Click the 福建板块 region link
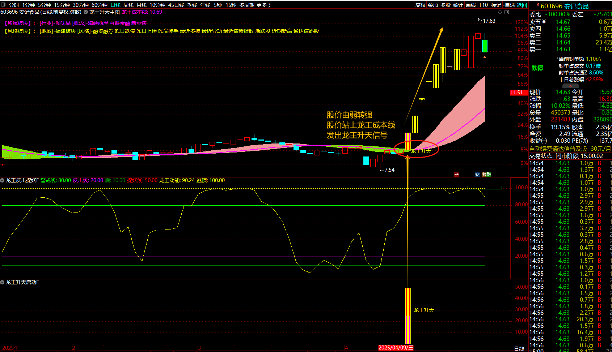The height and width of the screenshot is (352, 612). [x=66, y=31]
